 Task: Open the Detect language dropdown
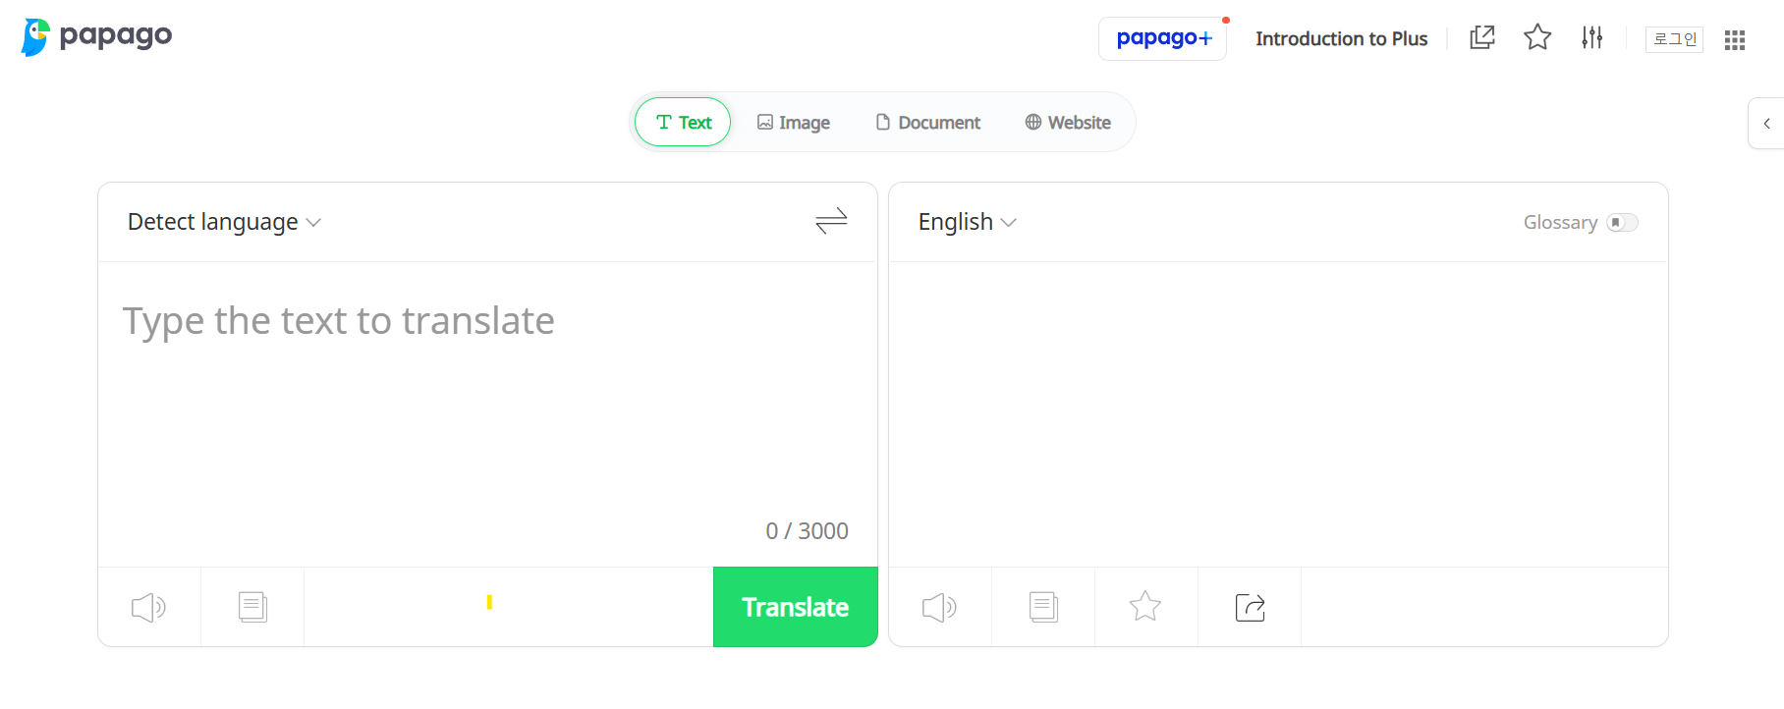click(223, 222)
